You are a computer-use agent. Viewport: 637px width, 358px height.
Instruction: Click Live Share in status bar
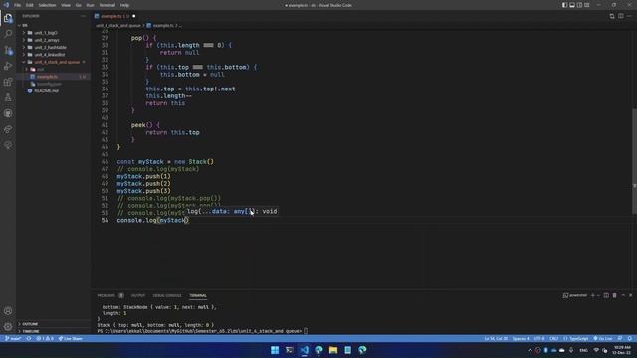tap(71, 338)
